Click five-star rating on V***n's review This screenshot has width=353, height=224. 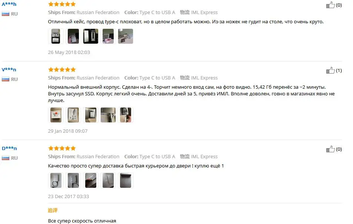tap(62, 69)
